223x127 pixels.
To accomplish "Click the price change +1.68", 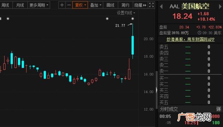I will coord(203,14).
